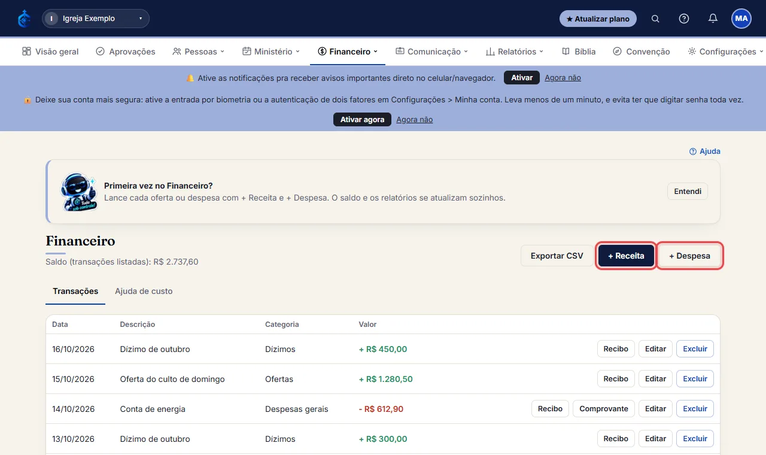
Task: Expand the Relatórios menu
Action: pos(515,51)
